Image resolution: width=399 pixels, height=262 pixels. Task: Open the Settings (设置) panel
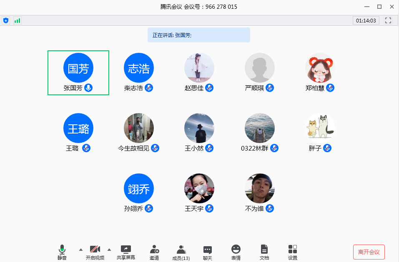click(x=293, y=252)
